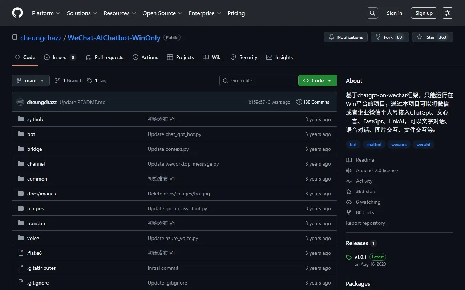Expand the Platform menu
Image resolution: width=465 pixels, height=290 pixels.
46,13
